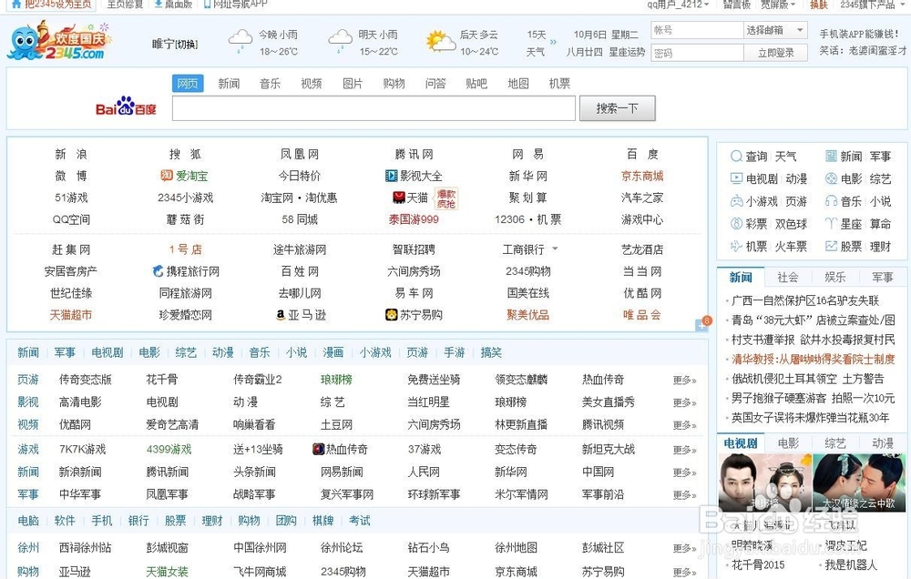Open 影视大全 with film icon
Image resolution: width=911 pixels, height=579 pixels.
413,176
